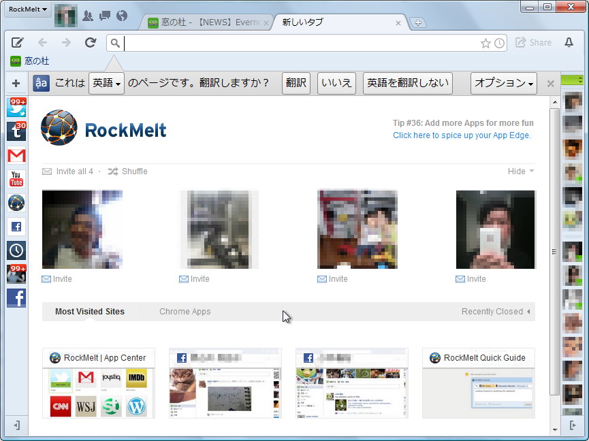Invite the second suggested friend
The width and height of the screenshot is (589, 441).
(195, 279)
